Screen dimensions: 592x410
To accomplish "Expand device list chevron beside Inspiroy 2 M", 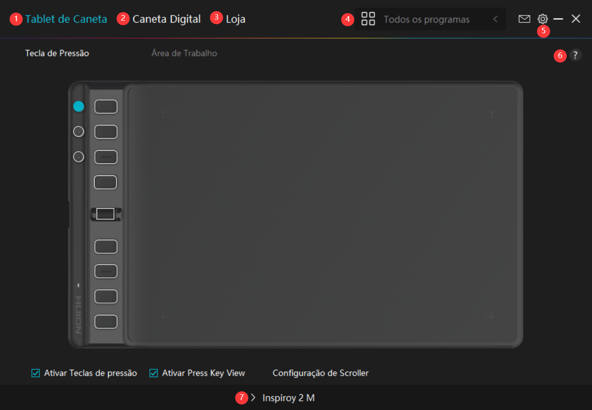I will (253, 398).
